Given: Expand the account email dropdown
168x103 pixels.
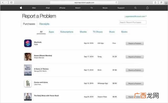Looking at the screenshot, I should point(135,16).
